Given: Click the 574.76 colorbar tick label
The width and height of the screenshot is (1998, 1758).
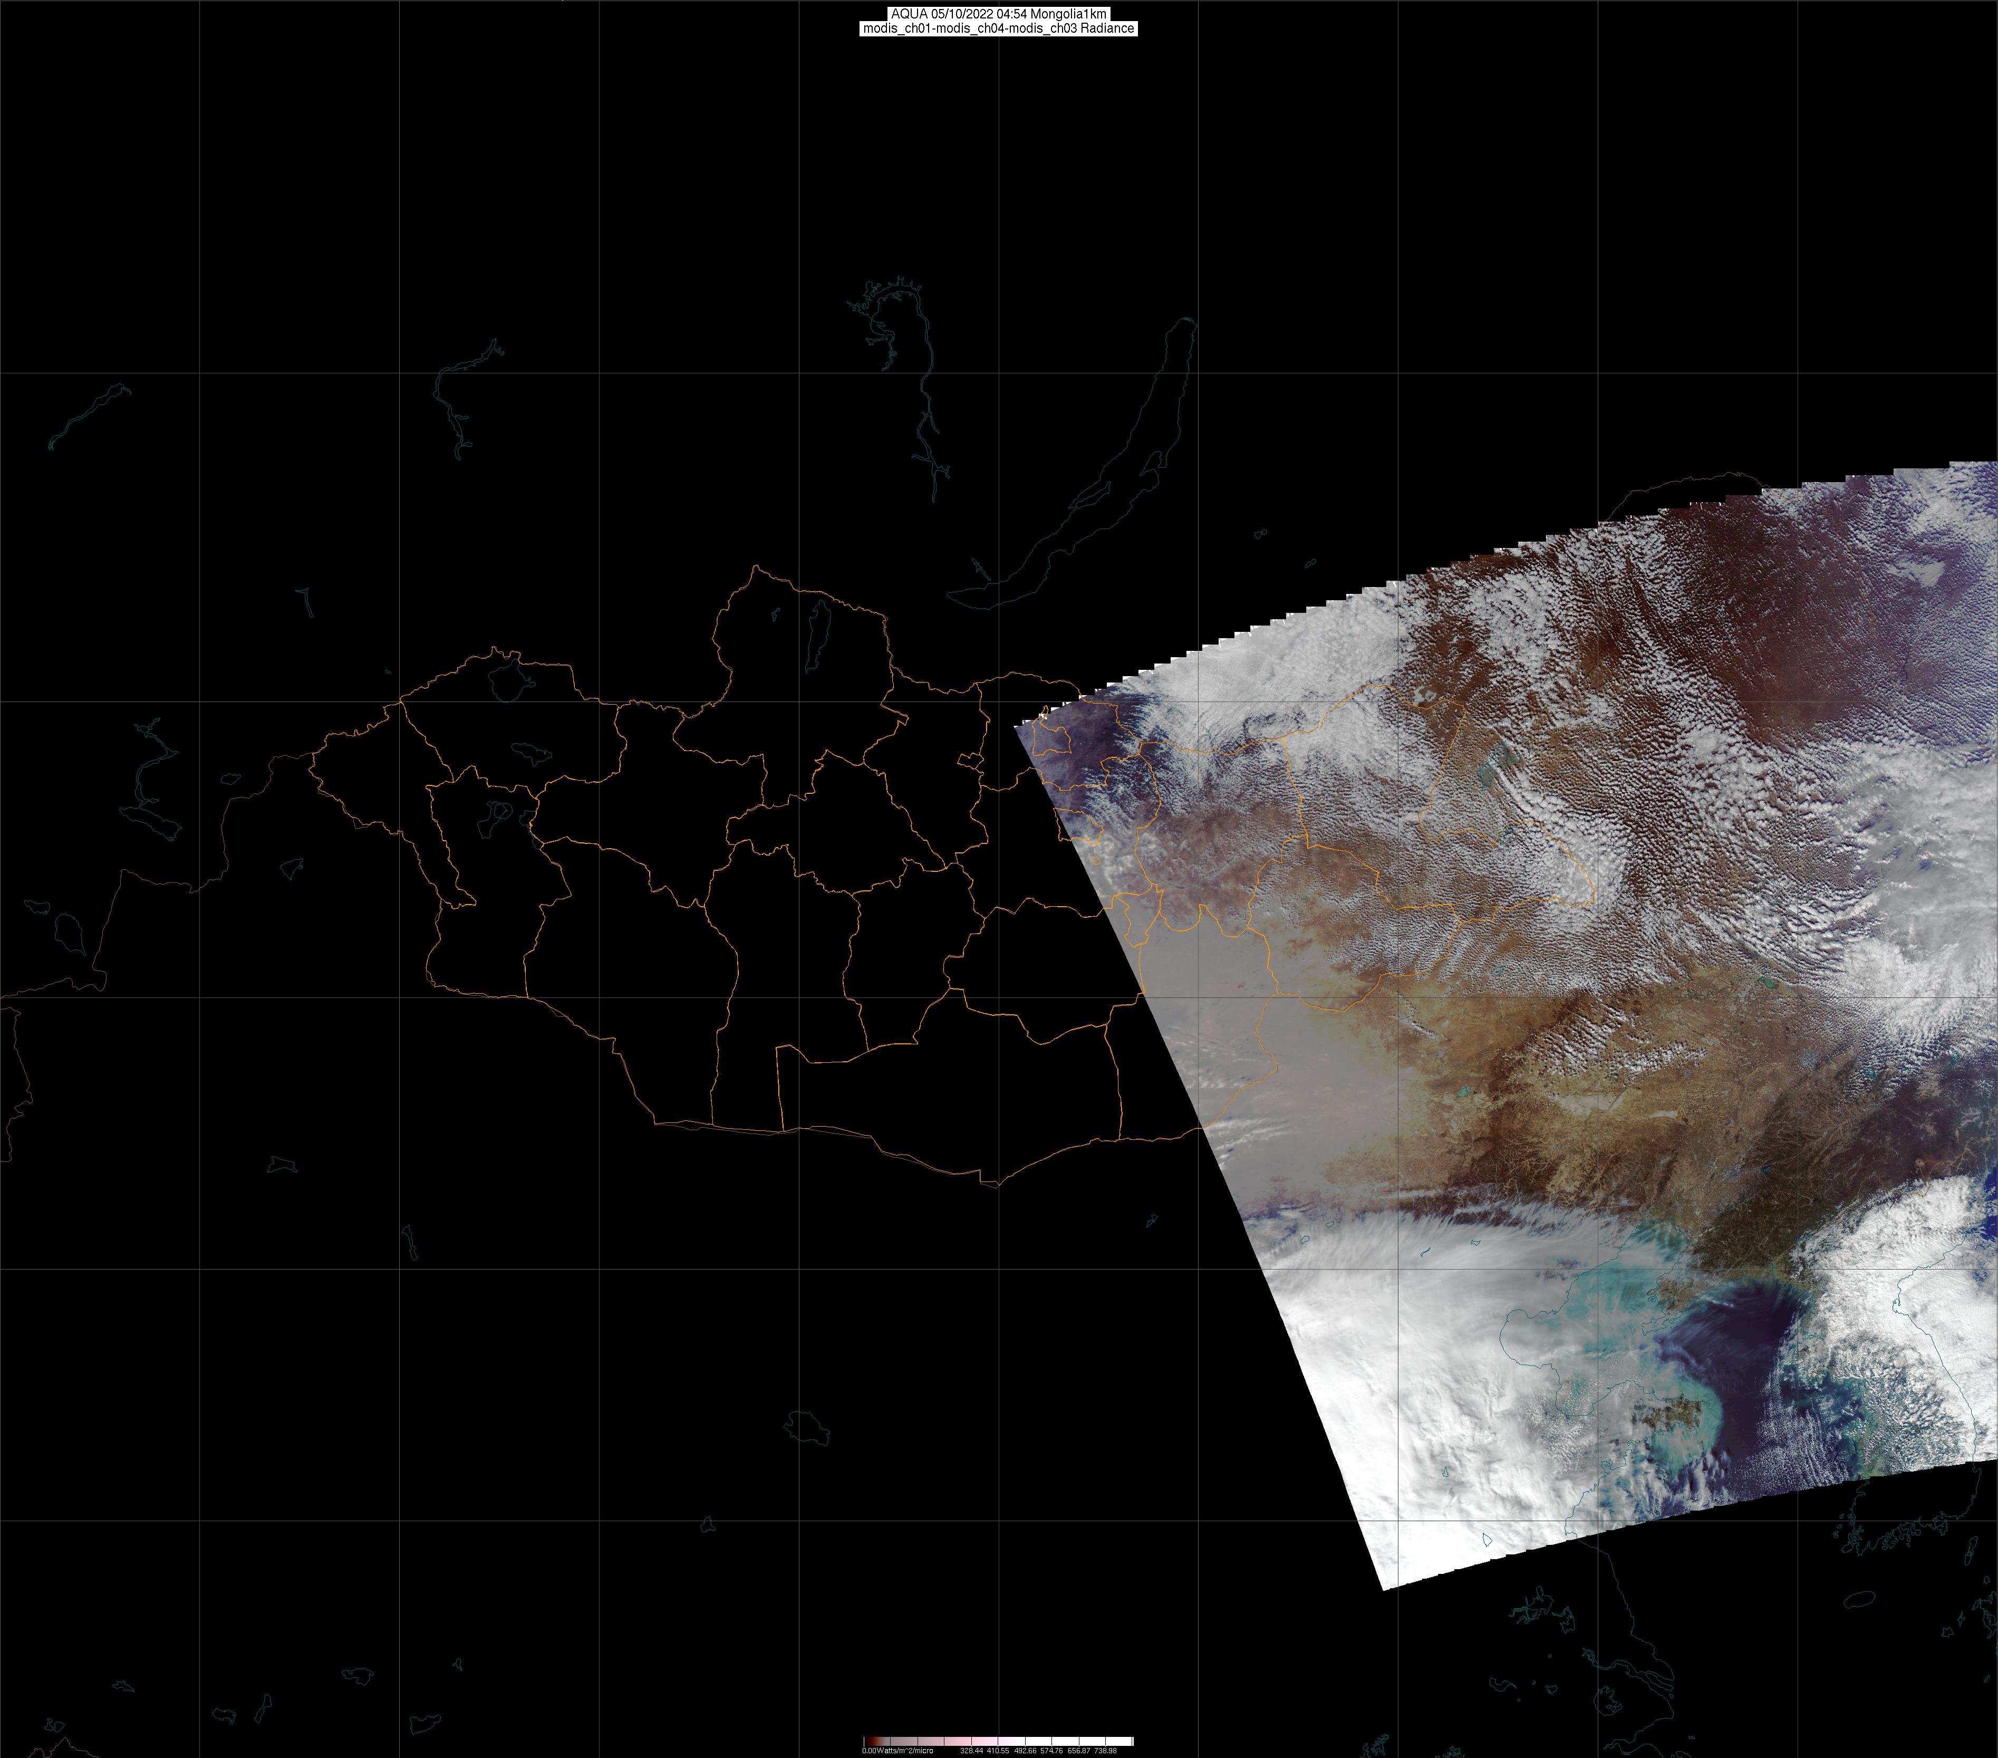Looking at the screenshot, I should pos(1052,1750).
